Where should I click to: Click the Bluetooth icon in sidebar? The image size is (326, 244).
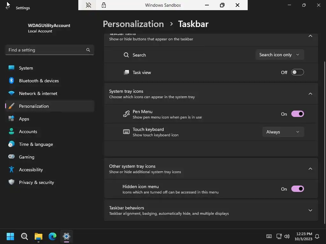[x=11, y=80]
